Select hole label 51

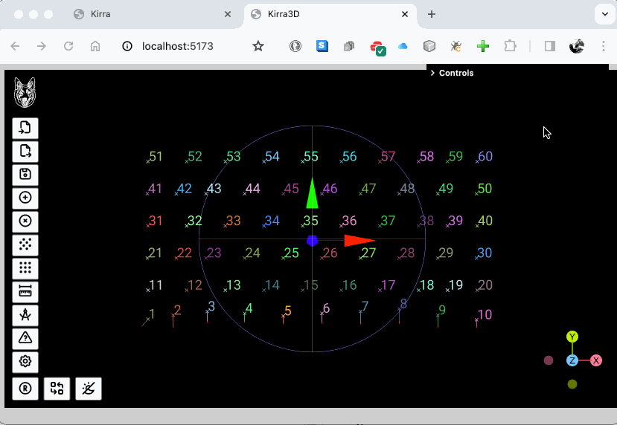pos(156,156)
